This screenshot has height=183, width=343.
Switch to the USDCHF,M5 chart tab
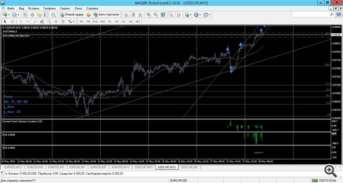coord(189,167)
